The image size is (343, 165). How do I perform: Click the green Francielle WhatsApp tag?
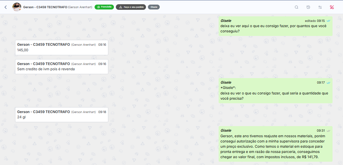coord(104,7)
